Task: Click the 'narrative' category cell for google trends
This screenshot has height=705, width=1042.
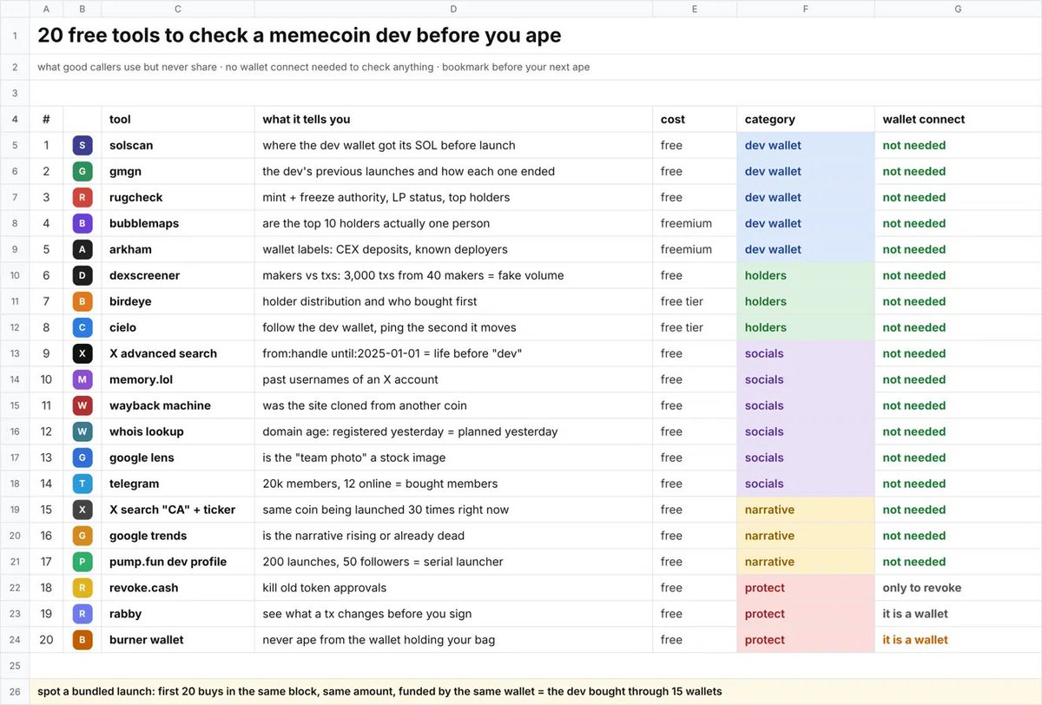Action: (x=806, y=536)
